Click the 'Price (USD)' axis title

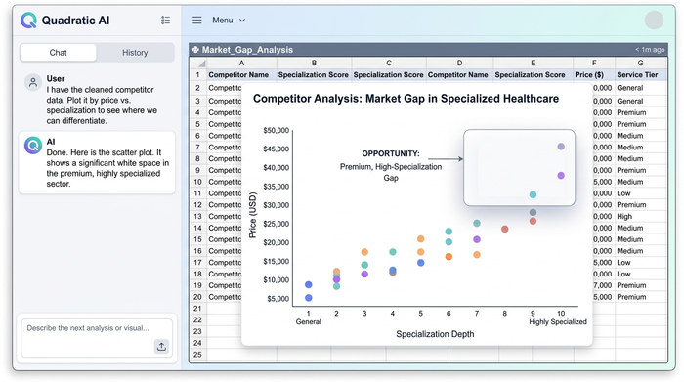pyautogui.click(x=252, y=215)
